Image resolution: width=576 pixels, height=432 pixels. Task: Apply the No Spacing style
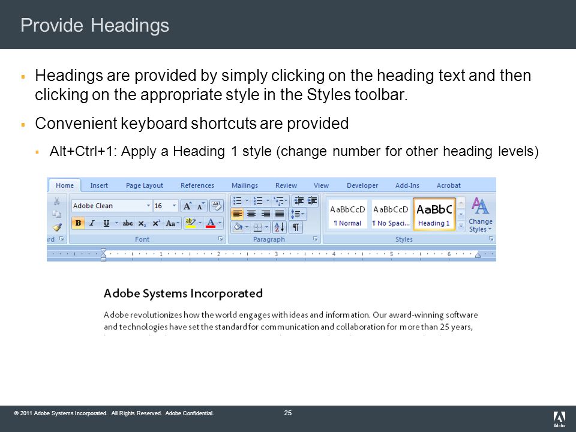tap(391, 214)
